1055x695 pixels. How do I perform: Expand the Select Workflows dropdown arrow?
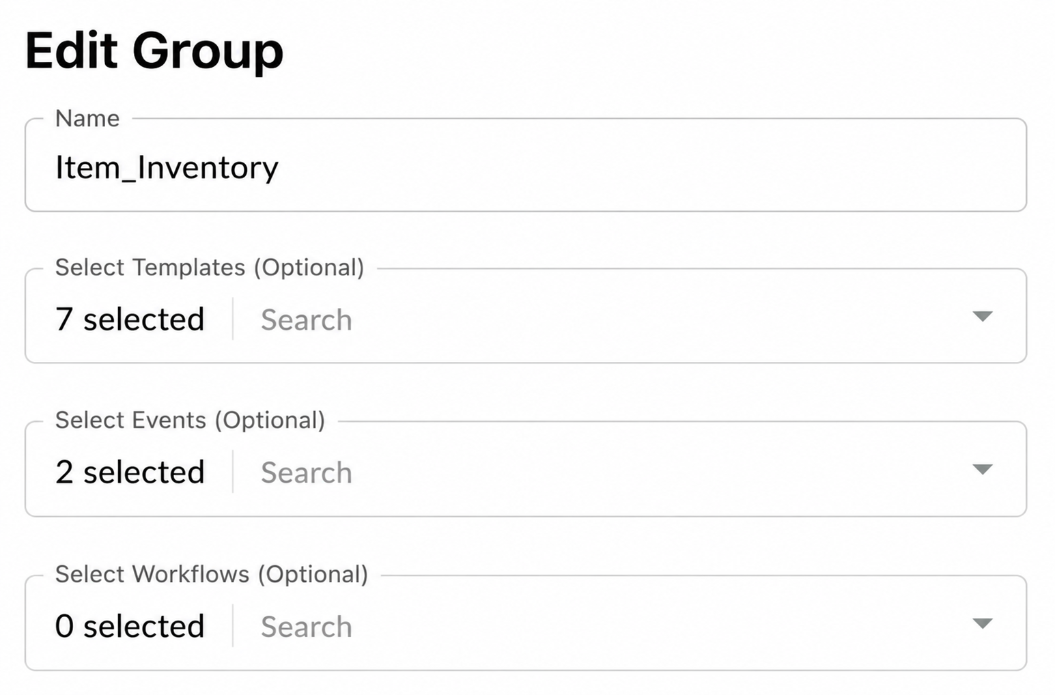click(982, 623)
